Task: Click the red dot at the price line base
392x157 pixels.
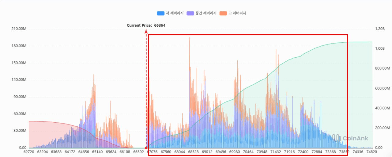Action: [x=146, y=148]
